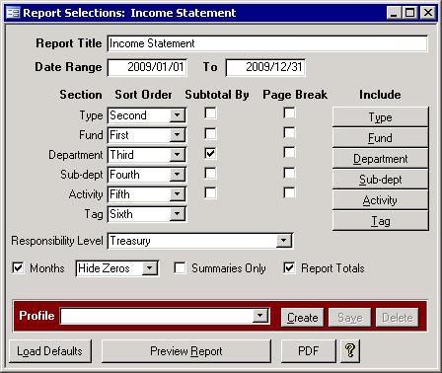The image size is (442, 373).
Task: Expand the Responsibility Level dropdown
Action: point(284,241)
